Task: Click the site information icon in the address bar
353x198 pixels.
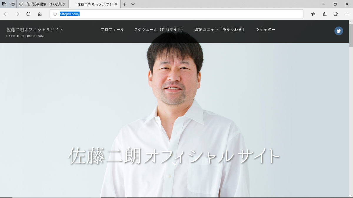Action: [55, 14]
